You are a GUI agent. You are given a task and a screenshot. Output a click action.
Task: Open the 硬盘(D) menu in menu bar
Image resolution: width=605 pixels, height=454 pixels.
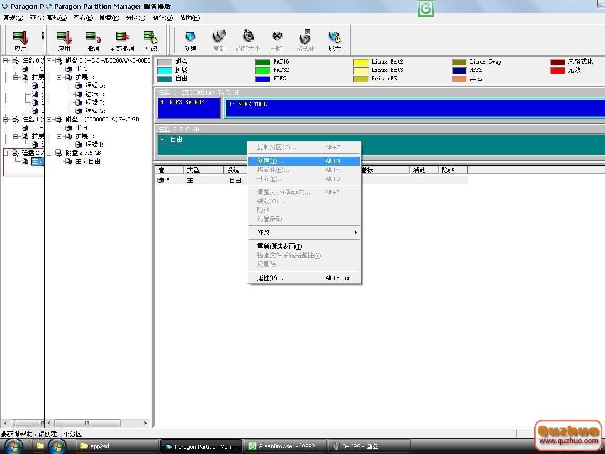click(x=109, y=18)
